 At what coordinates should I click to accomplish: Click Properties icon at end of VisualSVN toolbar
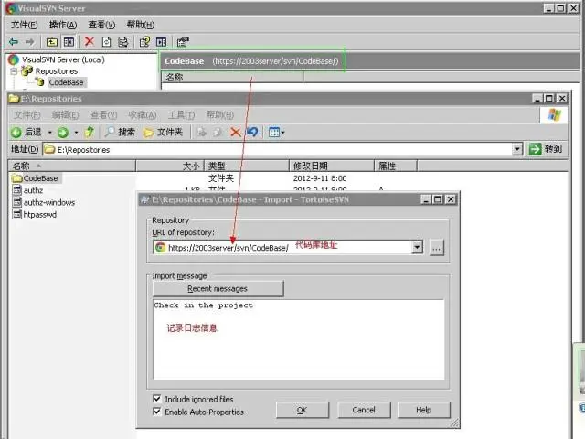pyautogui.click(x=183, y=42)
